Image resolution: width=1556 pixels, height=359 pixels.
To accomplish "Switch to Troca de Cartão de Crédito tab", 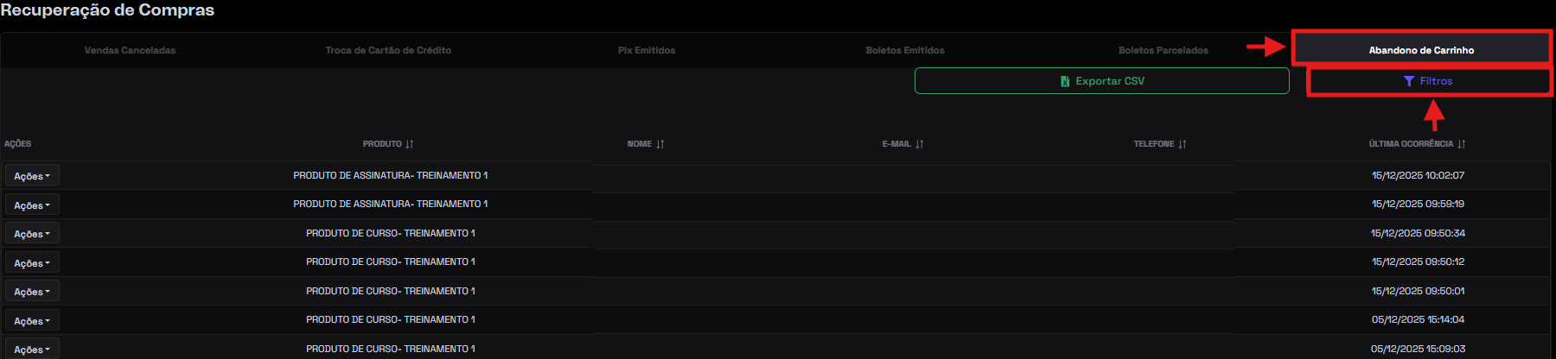I will 388,50.
